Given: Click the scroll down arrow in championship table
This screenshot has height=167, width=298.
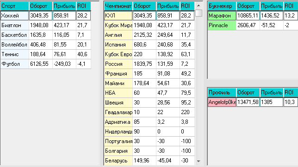Looking at the screenshot, I should (199, 161).
